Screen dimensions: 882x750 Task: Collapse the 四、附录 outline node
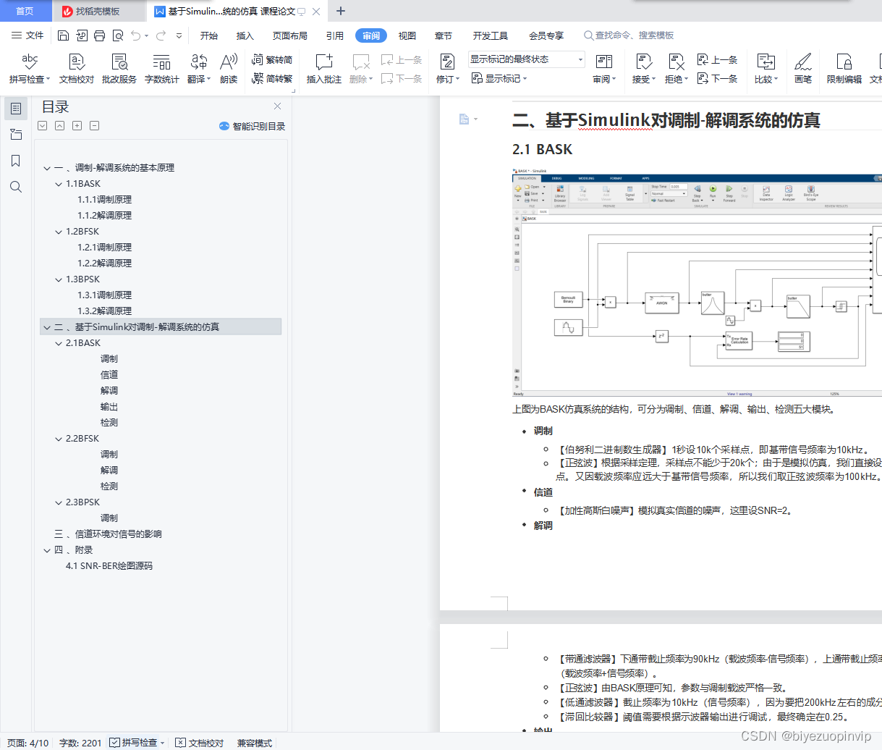click(x=47, y=550)
